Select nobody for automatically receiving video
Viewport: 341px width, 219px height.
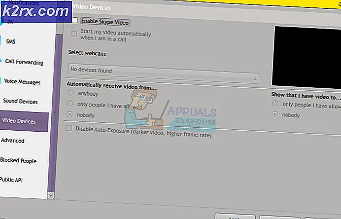(x=69, y=114)
